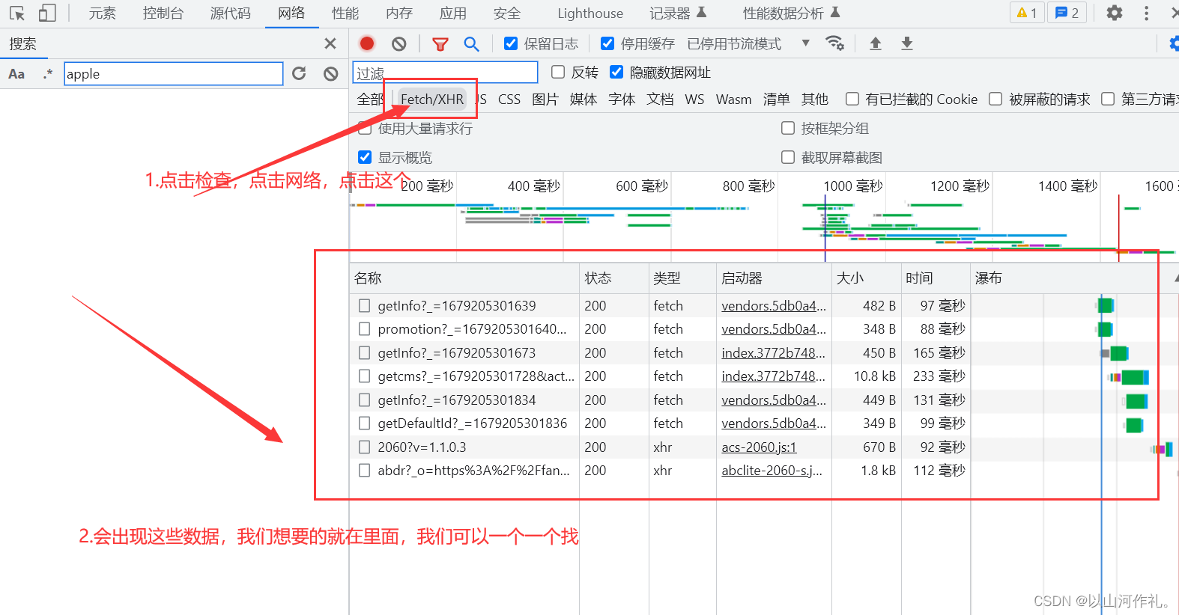Viewport: 1179px width, 615px height.
Task: Sort by the Waterfall column header
Action: coord(1073,278)
